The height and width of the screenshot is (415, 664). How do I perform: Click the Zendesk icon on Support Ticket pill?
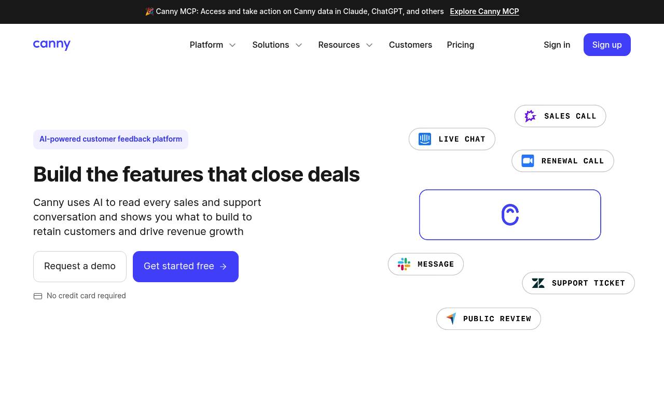(x=538, y=283)
